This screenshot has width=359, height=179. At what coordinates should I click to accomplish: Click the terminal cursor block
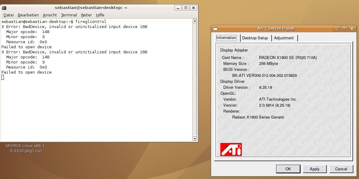click(x=3, y=77)
